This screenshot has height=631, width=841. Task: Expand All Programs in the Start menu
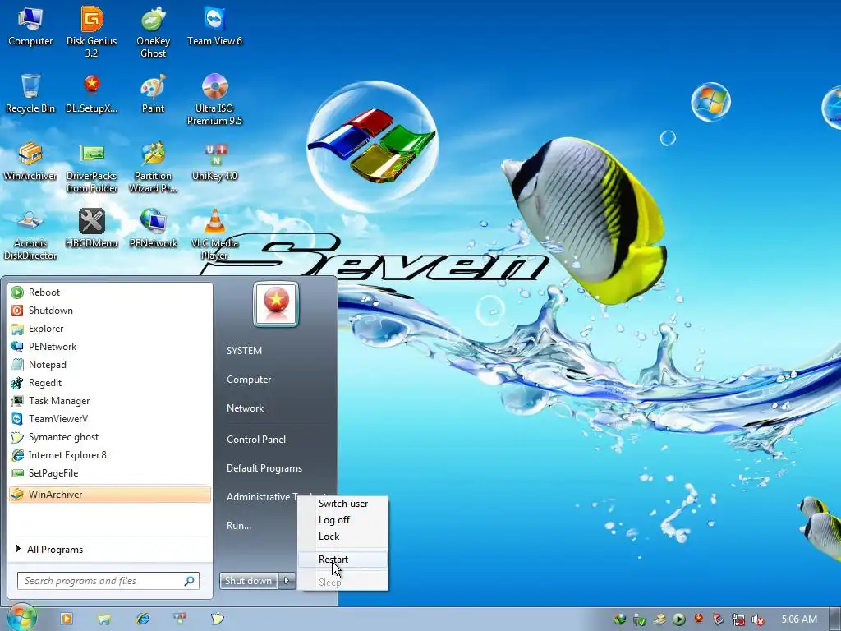[110, 550]
